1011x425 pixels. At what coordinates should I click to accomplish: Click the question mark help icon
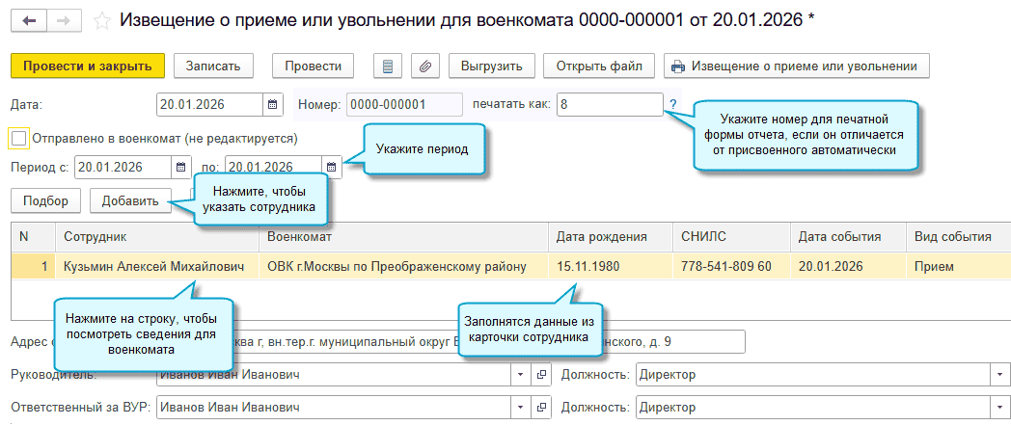coord(672,104)
